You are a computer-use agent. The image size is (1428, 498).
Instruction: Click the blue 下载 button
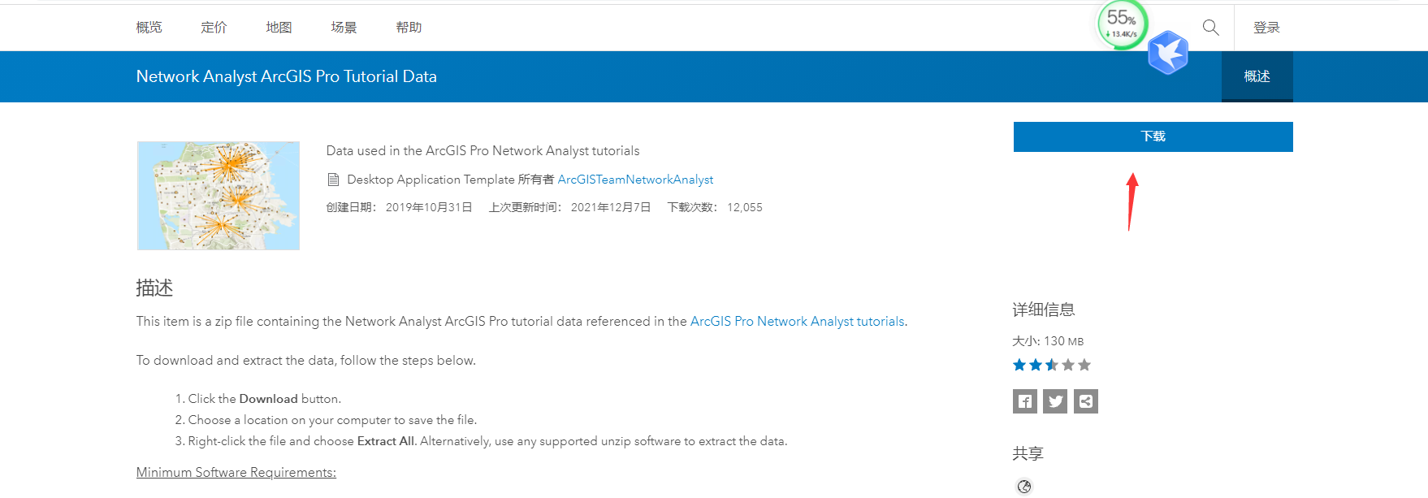point(1153,136)
